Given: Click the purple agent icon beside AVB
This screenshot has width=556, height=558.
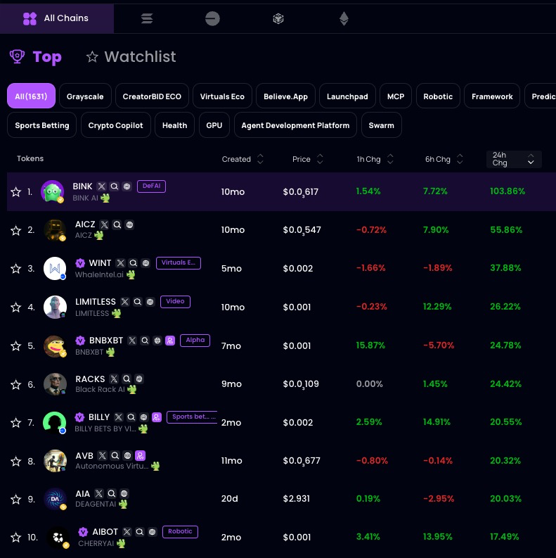Looking at the screenshot, I should tap(140, 455).
